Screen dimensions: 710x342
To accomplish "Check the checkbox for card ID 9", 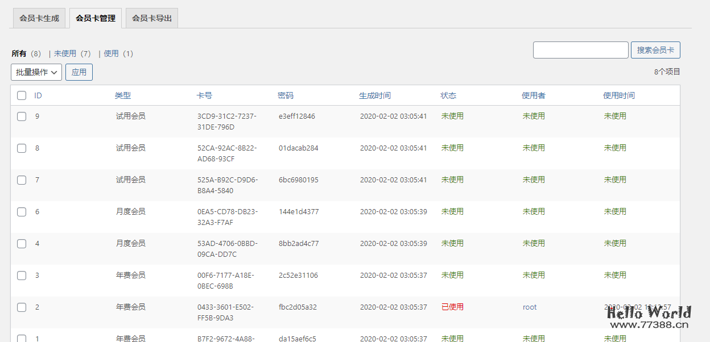I will (21, 116).
